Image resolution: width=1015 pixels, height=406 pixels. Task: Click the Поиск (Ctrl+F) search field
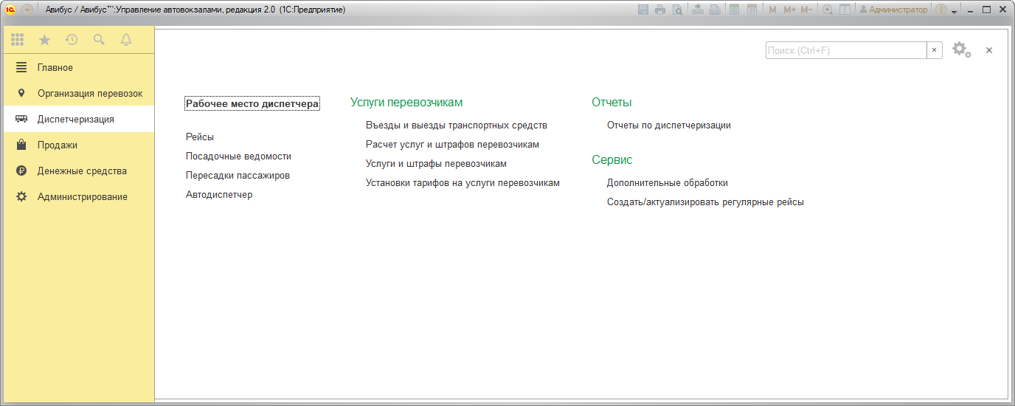click(845, 50)
